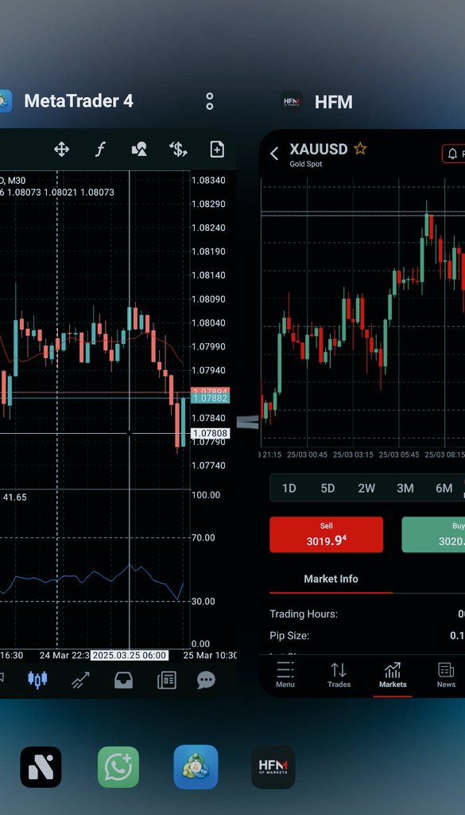
Task: Tap the 1.08340 price axis label
Action: coord(208,181)
